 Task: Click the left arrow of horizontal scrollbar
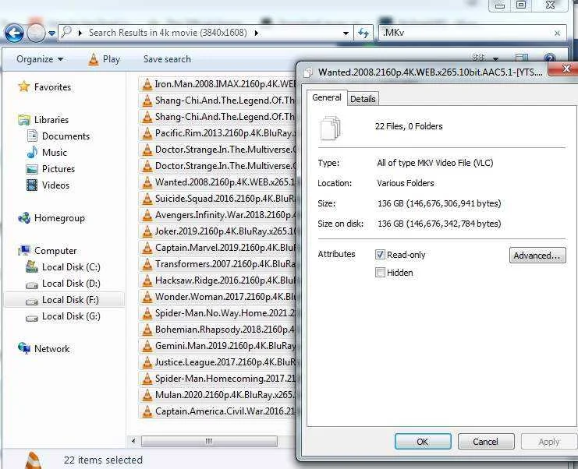[133, 441]
